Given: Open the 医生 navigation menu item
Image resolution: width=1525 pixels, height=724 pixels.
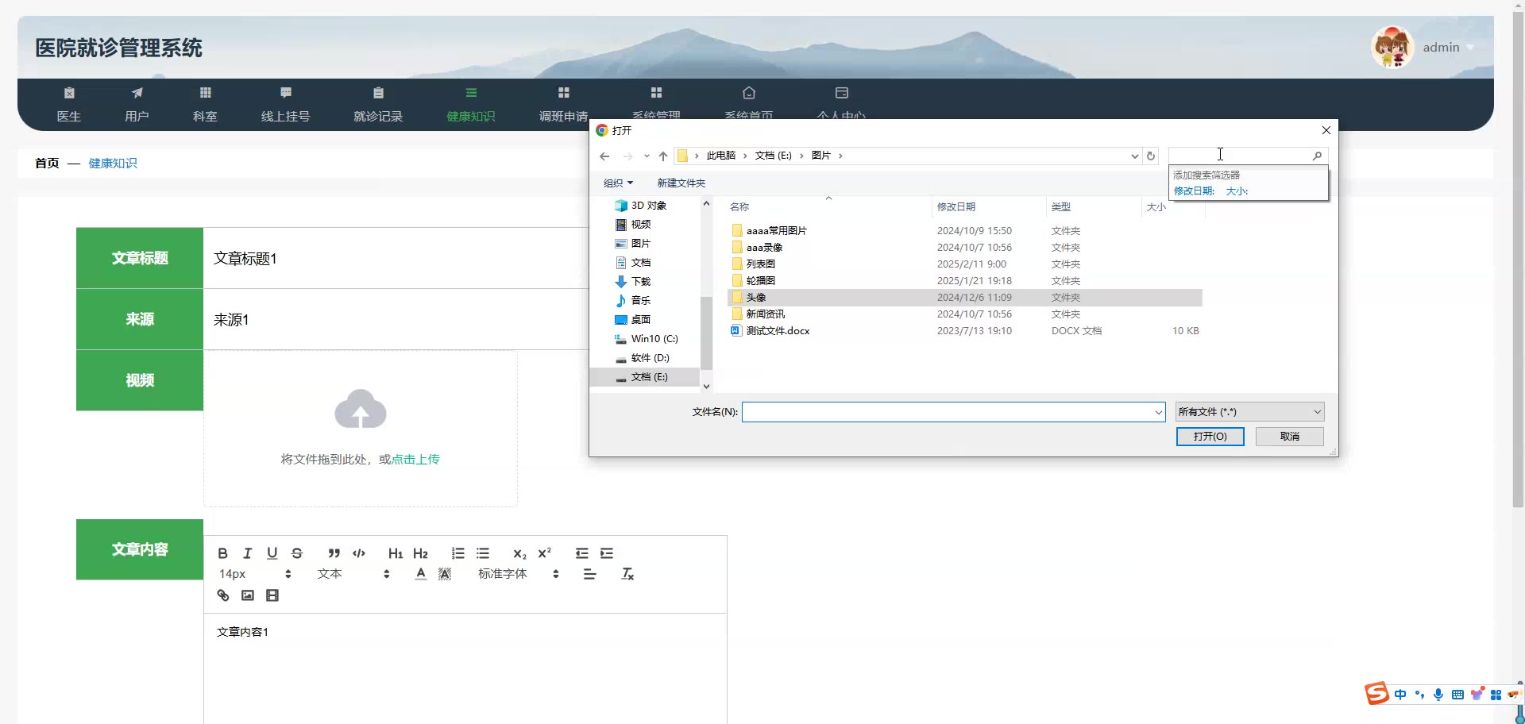Looking at the screenshot, I should click(69, 105).
